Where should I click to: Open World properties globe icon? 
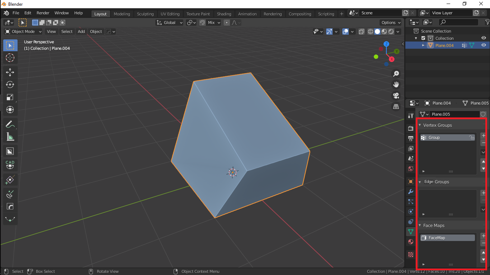[411, 169]
